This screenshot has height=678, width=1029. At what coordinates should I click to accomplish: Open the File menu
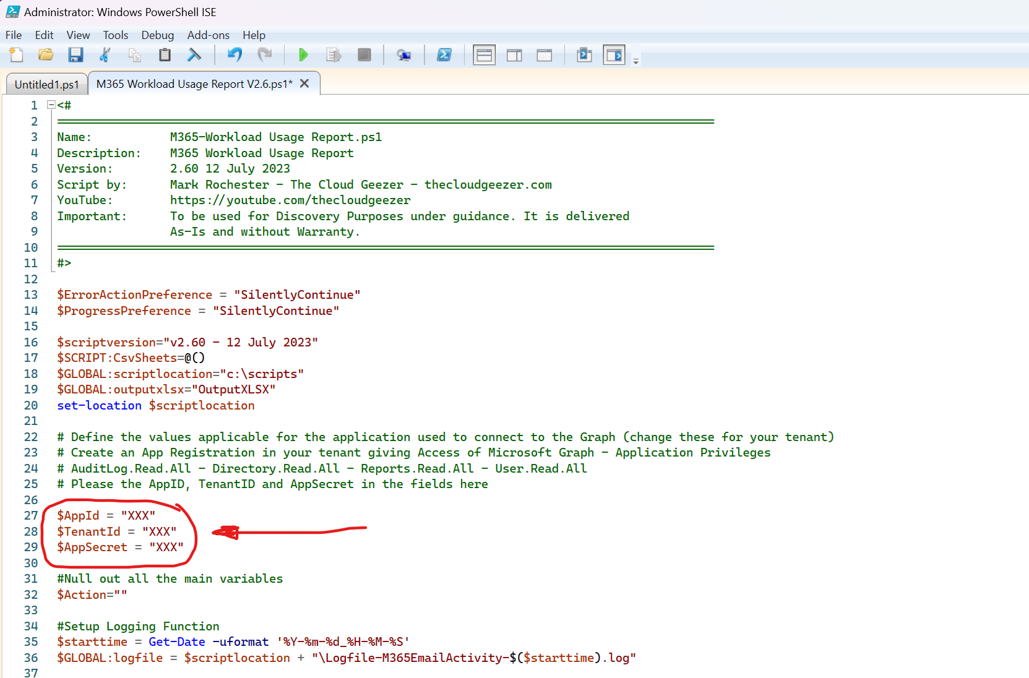click(x=14, y=35)
